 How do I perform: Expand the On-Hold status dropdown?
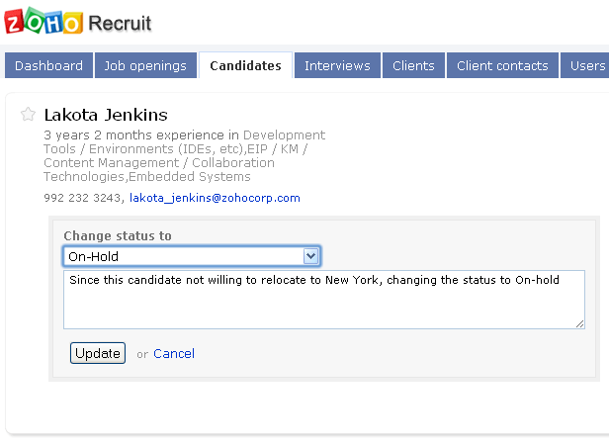[x=310, y=256]
